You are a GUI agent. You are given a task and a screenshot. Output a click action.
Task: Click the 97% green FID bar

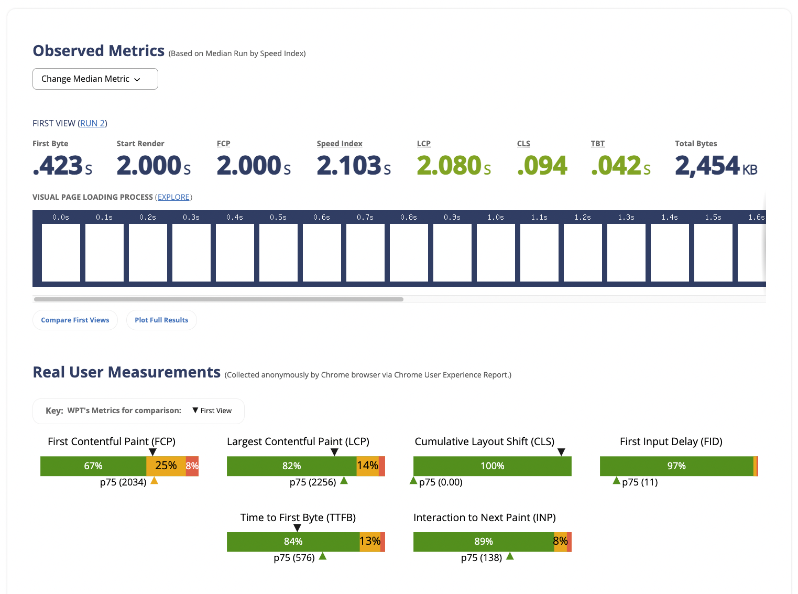(x=676, y=466)
